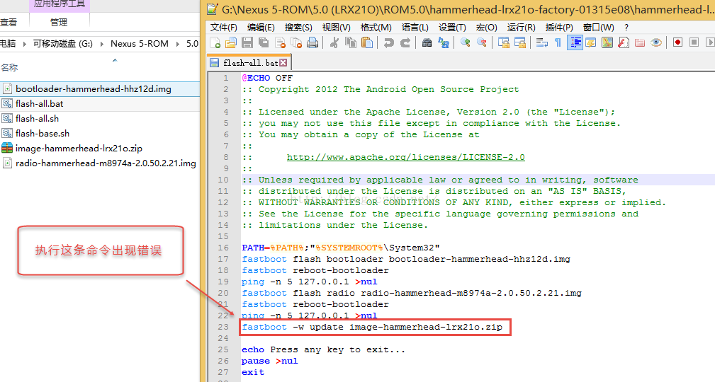Open the 窗口(W) menu
This screenshot has width=715, height=382.
click(x=599, y=28)
